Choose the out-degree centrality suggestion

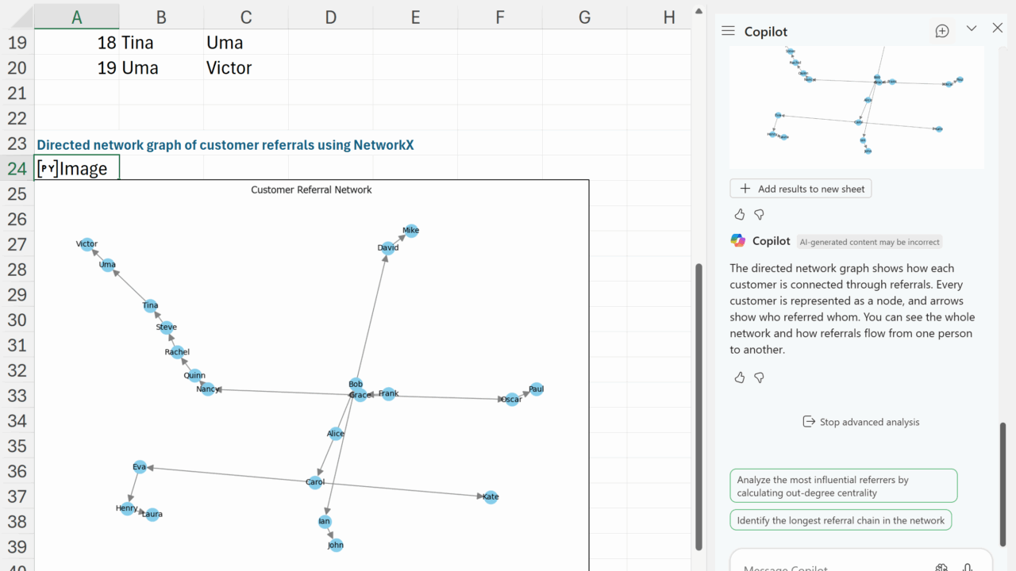tap(843, 486)
